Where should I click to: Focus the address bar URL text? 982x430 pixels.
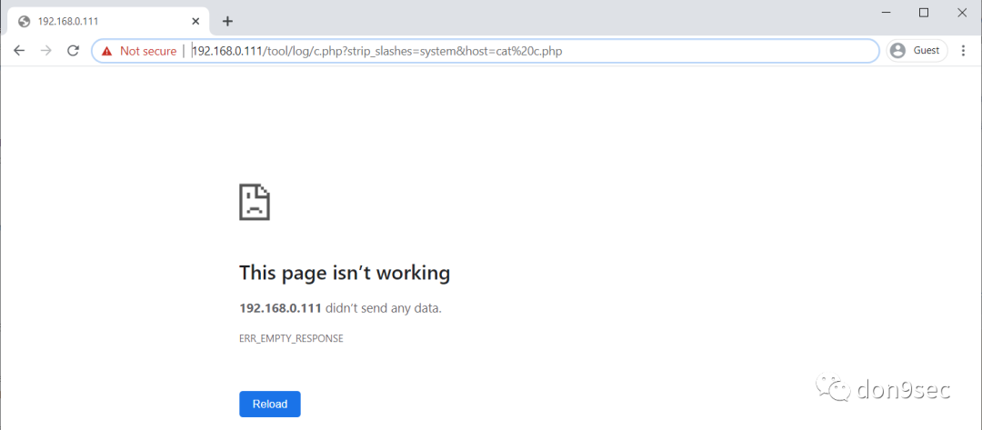376,51
